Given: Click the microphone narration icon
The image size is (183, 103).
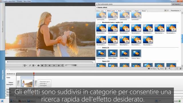Looking at the screenshot, I should [x=166, y=69].
